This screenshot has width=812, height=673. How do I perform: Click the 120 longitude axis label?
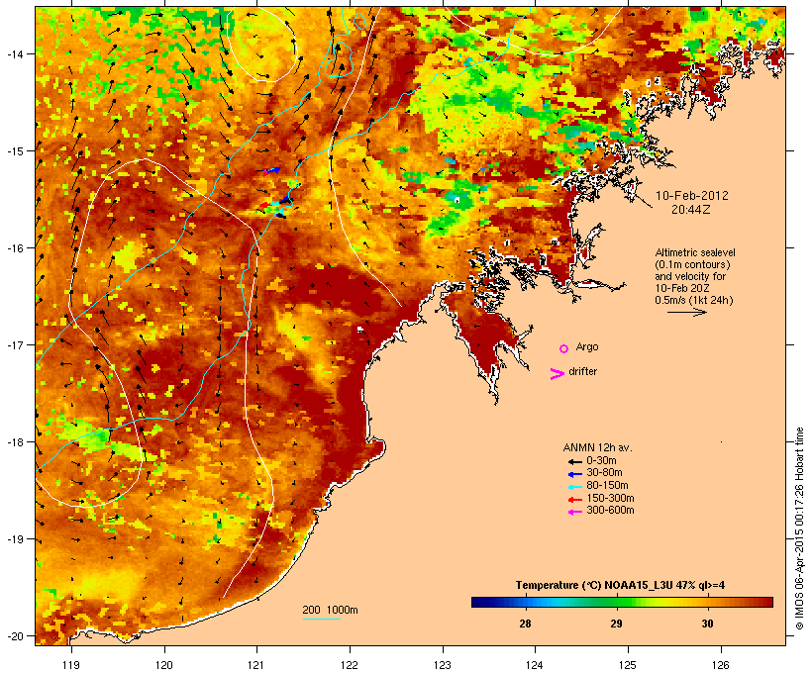(164, 665)
